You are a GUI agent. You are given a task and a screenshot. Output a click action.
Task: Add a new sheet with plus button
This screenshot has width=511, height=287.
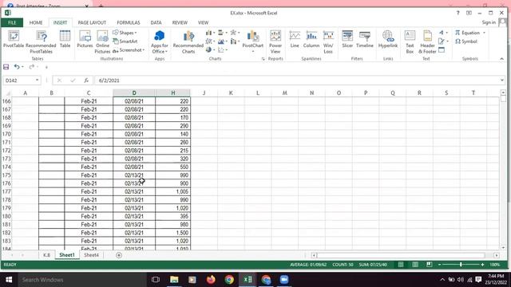coord(119,255)
